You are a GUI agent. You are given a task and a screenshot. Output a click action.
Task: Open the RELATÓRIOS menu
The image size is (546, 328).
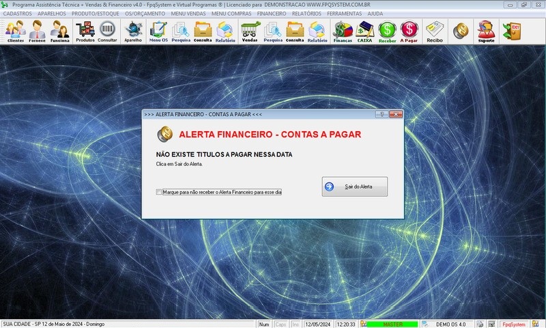306,14
